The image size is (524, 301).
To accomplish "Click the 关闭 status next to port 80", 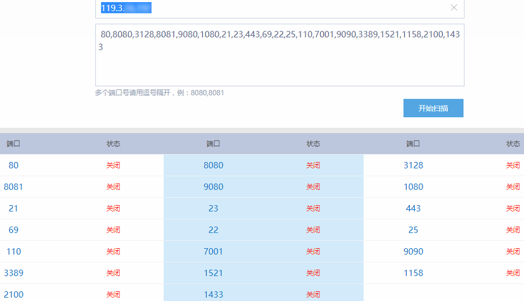I will (113, 165).
